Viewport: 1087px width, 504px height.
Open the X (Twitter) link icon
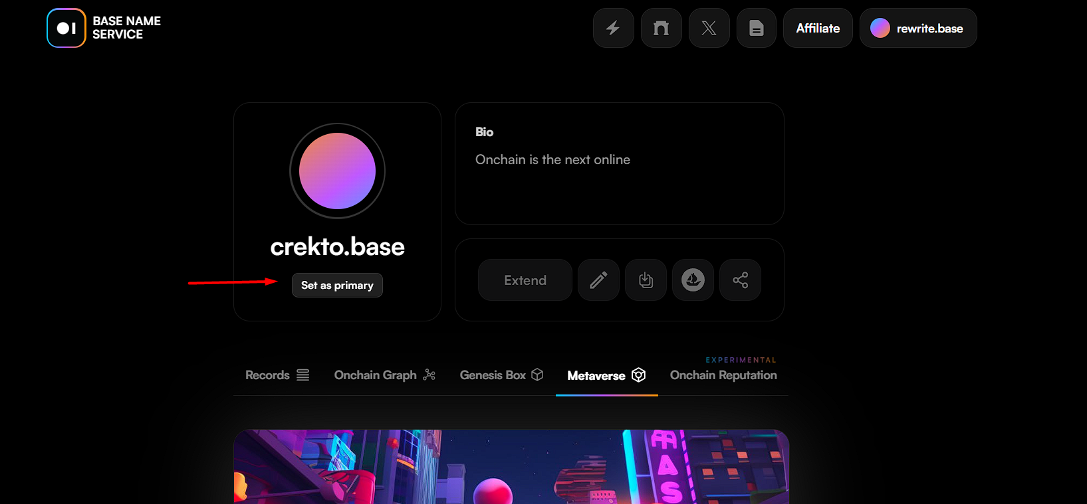pyautogui.click(x=709, y=28)
